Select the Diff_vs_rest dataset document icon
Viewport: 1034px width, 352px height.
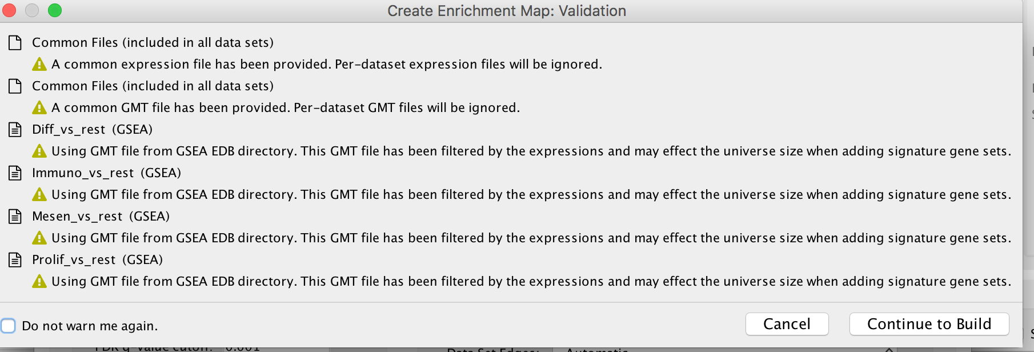pyautogui.click(x=15, y=129)
